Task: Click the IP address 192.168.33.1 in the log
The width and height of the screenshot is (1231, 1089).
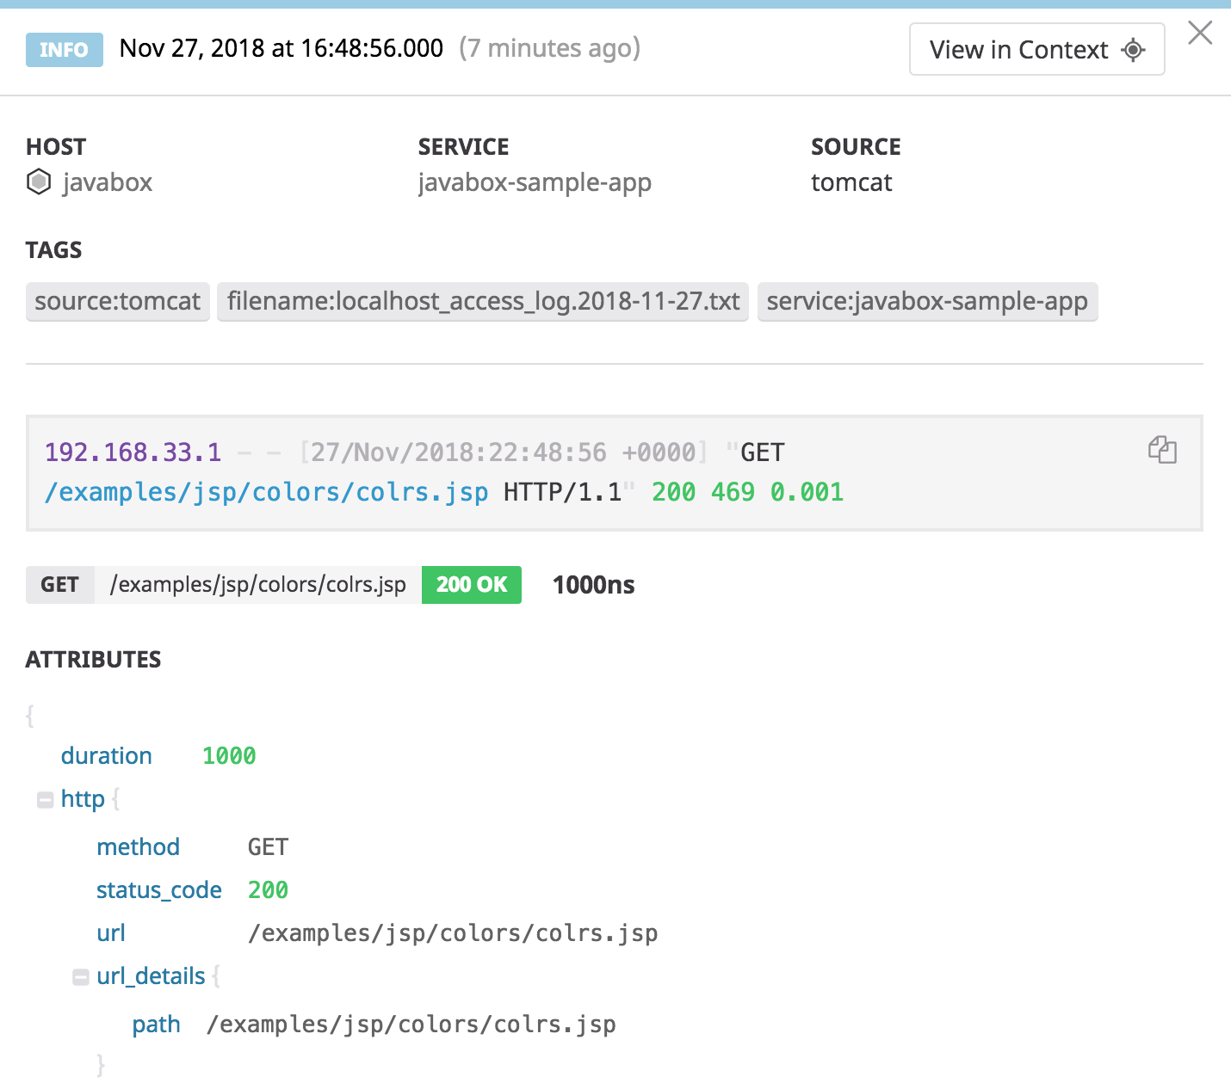Action: pos(133,452)
